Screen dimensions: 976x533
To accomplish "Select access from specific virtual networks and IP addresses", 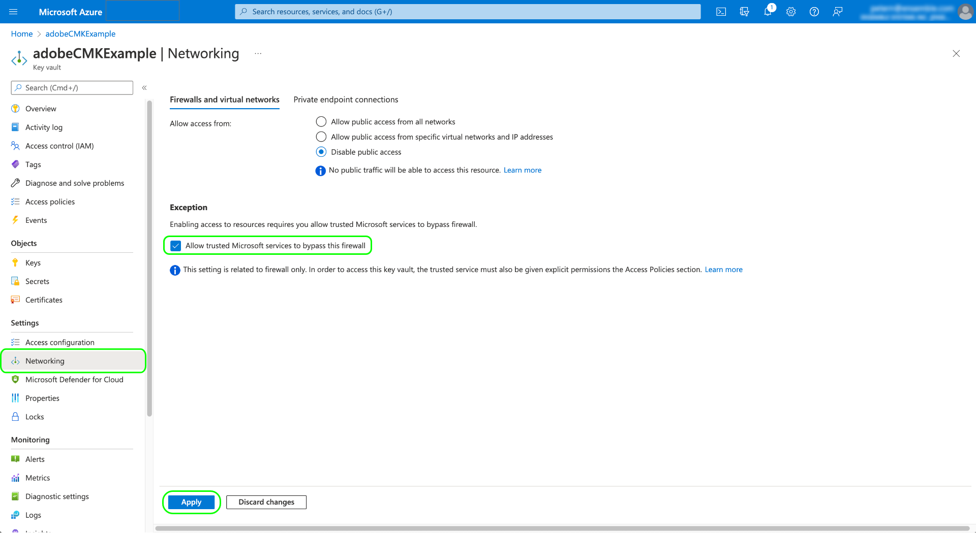I will coord(321,137).
